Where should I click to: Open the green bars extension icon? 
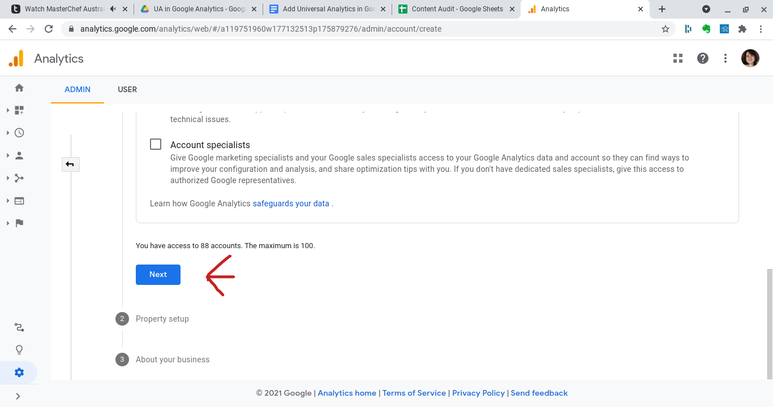688,29
